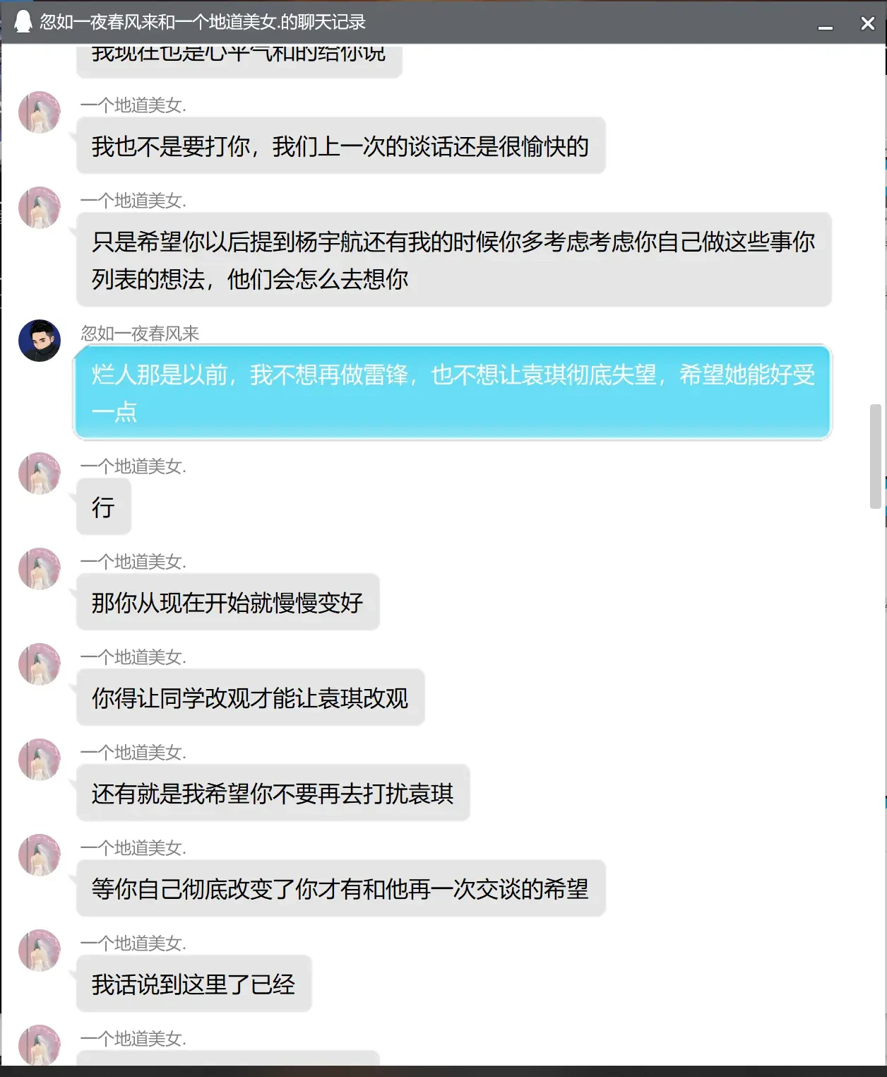Click avatar next to '那你从现在开始就慢慢变好'
Screen dimensions: 887x1077
pyautogui.click(x=40, y=568)
